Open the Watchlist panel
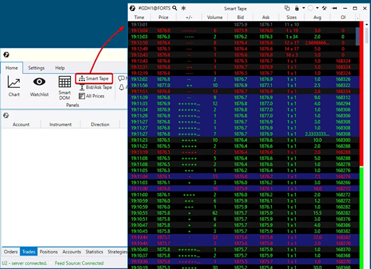This screenshot has width=371, height=269. (39, 86)
